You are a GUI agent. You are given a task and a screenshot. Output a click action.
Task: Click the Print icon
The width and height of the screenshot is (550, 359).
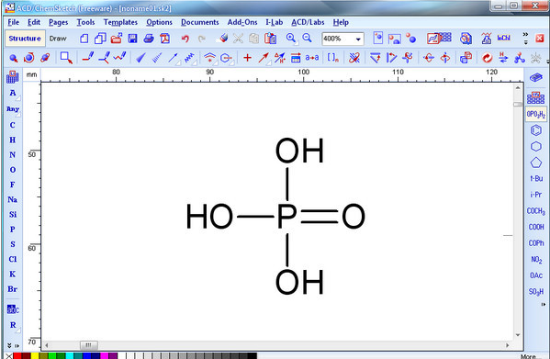coord(149,39)
